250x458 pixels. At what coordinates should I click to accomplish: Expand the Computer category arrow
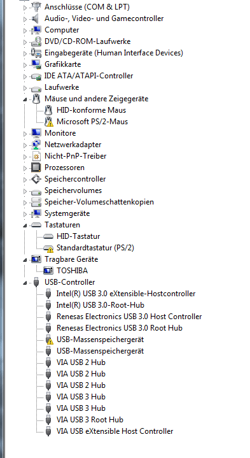tap(25, 31)
